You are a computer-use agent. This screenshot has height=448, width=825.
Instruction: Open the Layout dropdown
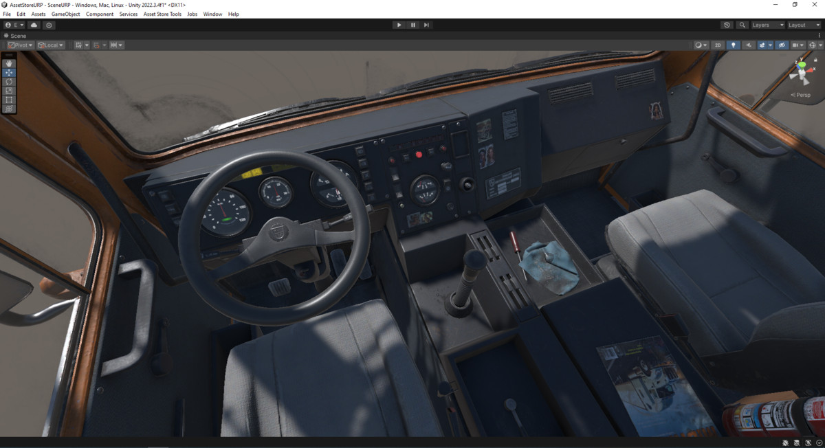click(x=804, y=25)
